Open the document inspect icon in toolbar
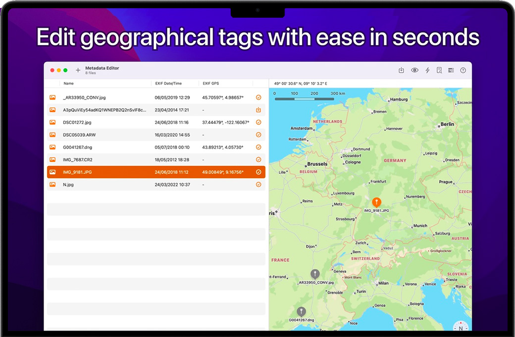515x337 pixels. tap(439, 70)
